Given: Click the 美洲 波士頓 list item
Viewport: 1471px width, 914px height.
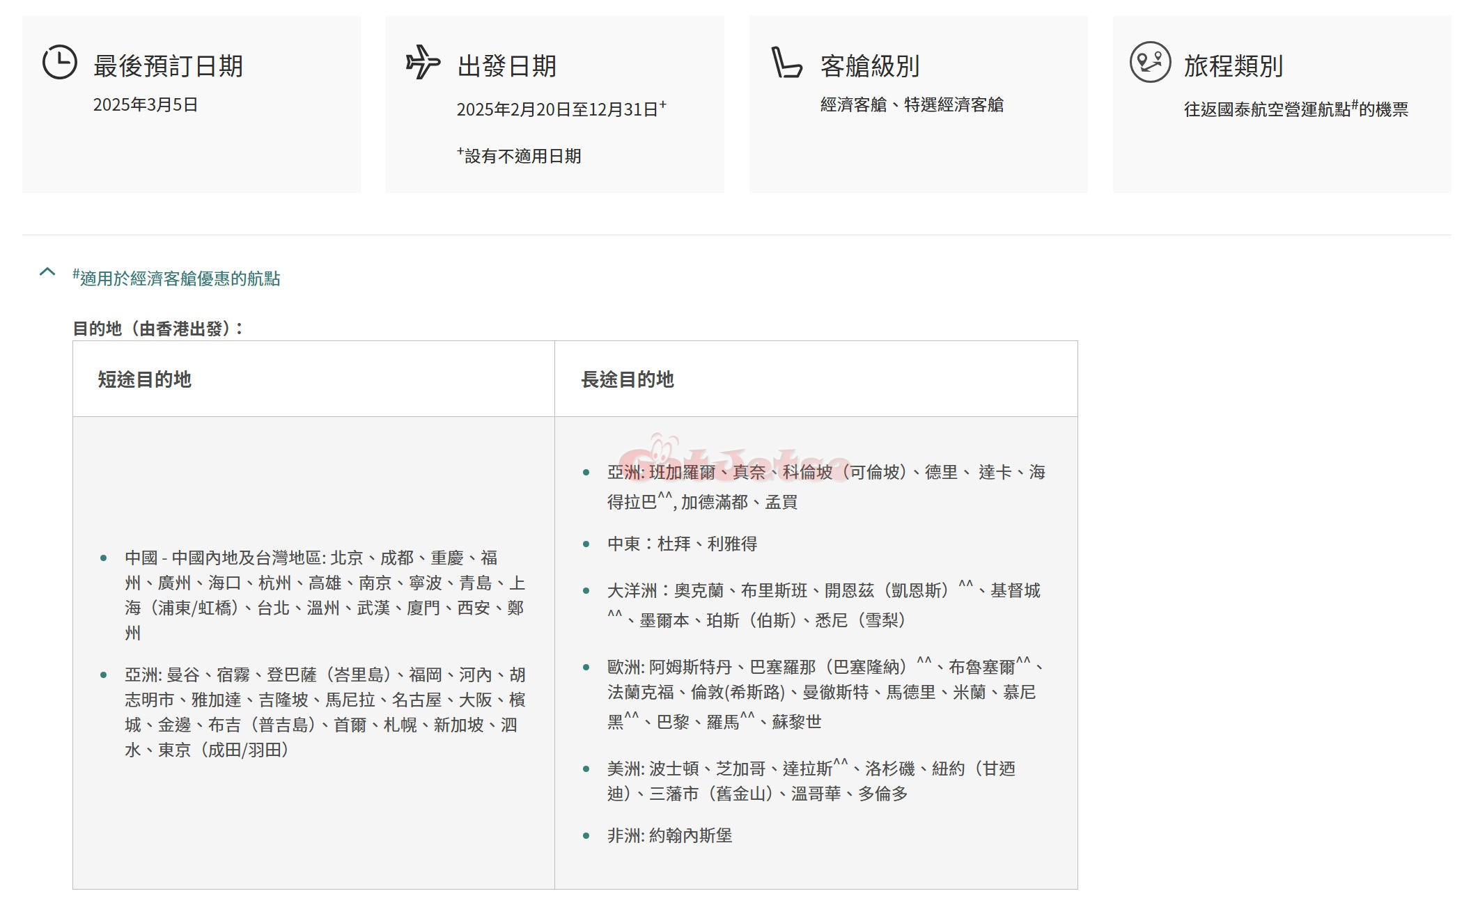Looking at the screenshot, I should click(811, 781).
